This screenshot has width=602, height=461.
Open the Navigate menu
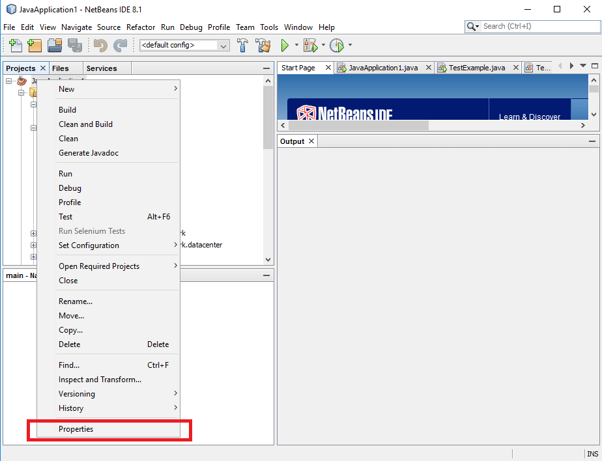tap(76, 27)
